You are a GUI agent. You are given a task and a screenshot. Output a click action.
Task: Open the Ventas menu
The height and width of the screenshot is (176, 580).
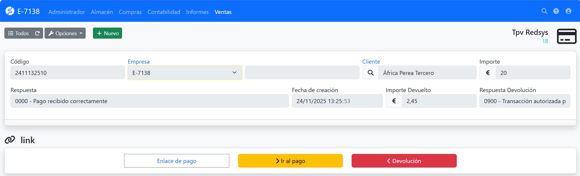pyautogui.click(x=223, y=12)
